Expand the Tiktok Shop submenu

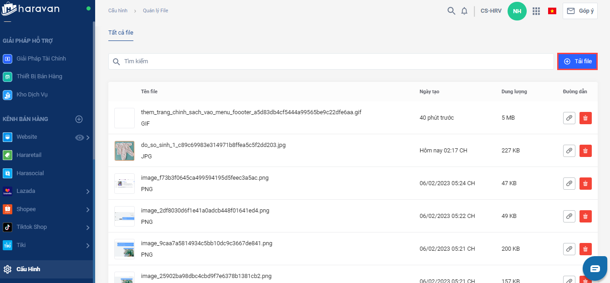88,227
